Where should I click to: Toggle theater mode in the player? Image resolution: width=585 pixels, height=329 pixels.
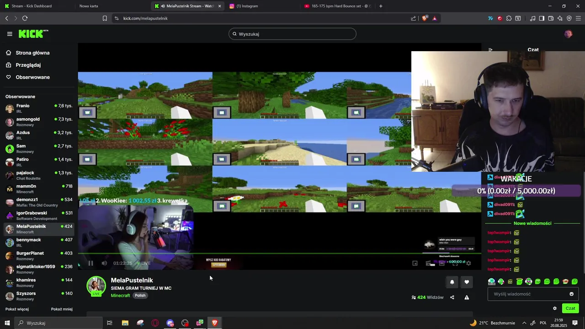(441, 263)
